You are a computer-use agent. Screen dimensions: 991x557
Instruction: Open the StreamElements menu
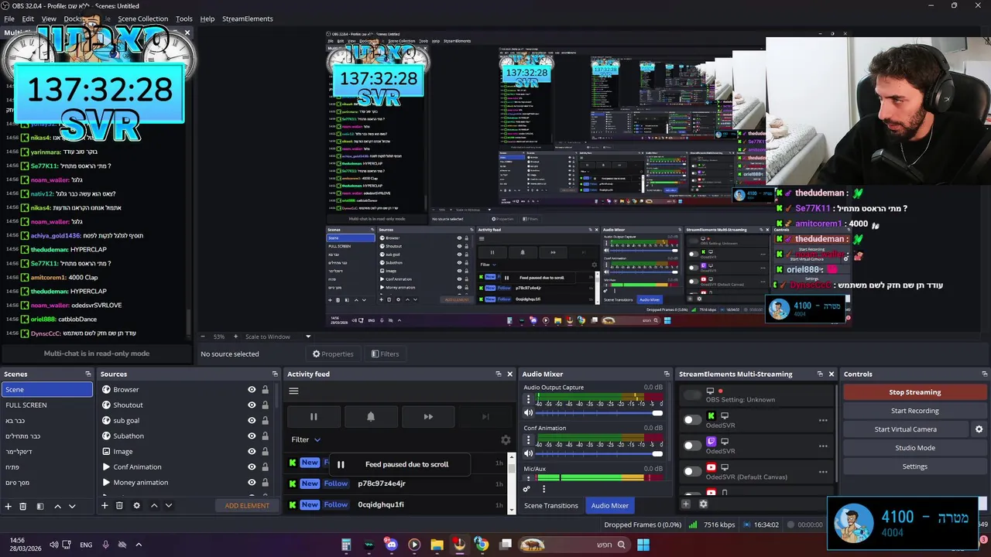coord(248,19)
